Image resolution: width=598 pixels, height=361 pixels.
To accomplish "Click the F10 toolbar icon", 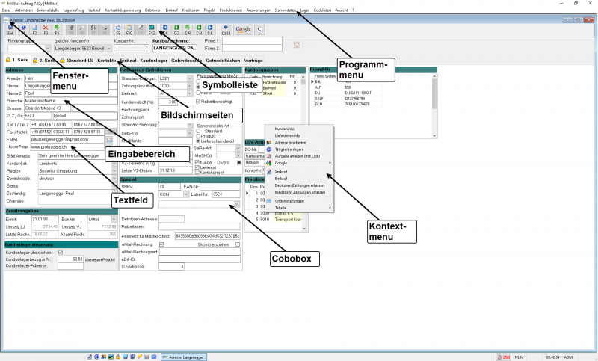I will pyautogui.click(x=129, y=30).
